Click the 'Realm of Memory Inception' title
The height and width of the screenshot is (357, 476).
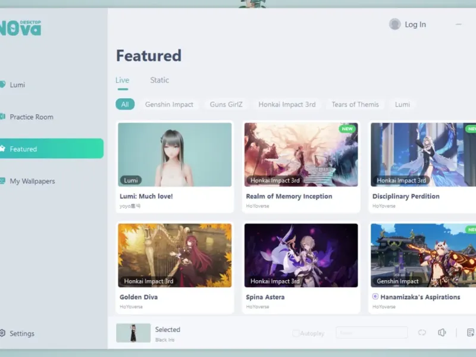pos(289,196)
